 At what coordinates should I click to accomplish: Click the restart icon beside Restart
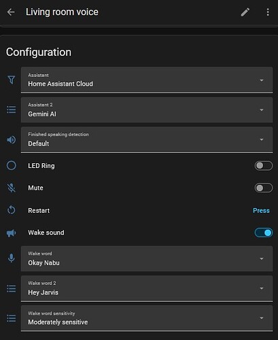click(12, 210)
